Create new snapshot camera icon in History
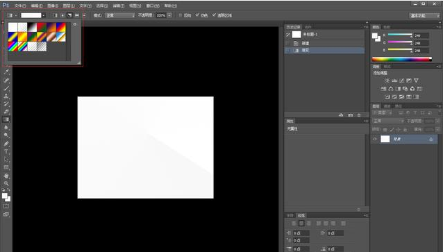 coord(351,115)
